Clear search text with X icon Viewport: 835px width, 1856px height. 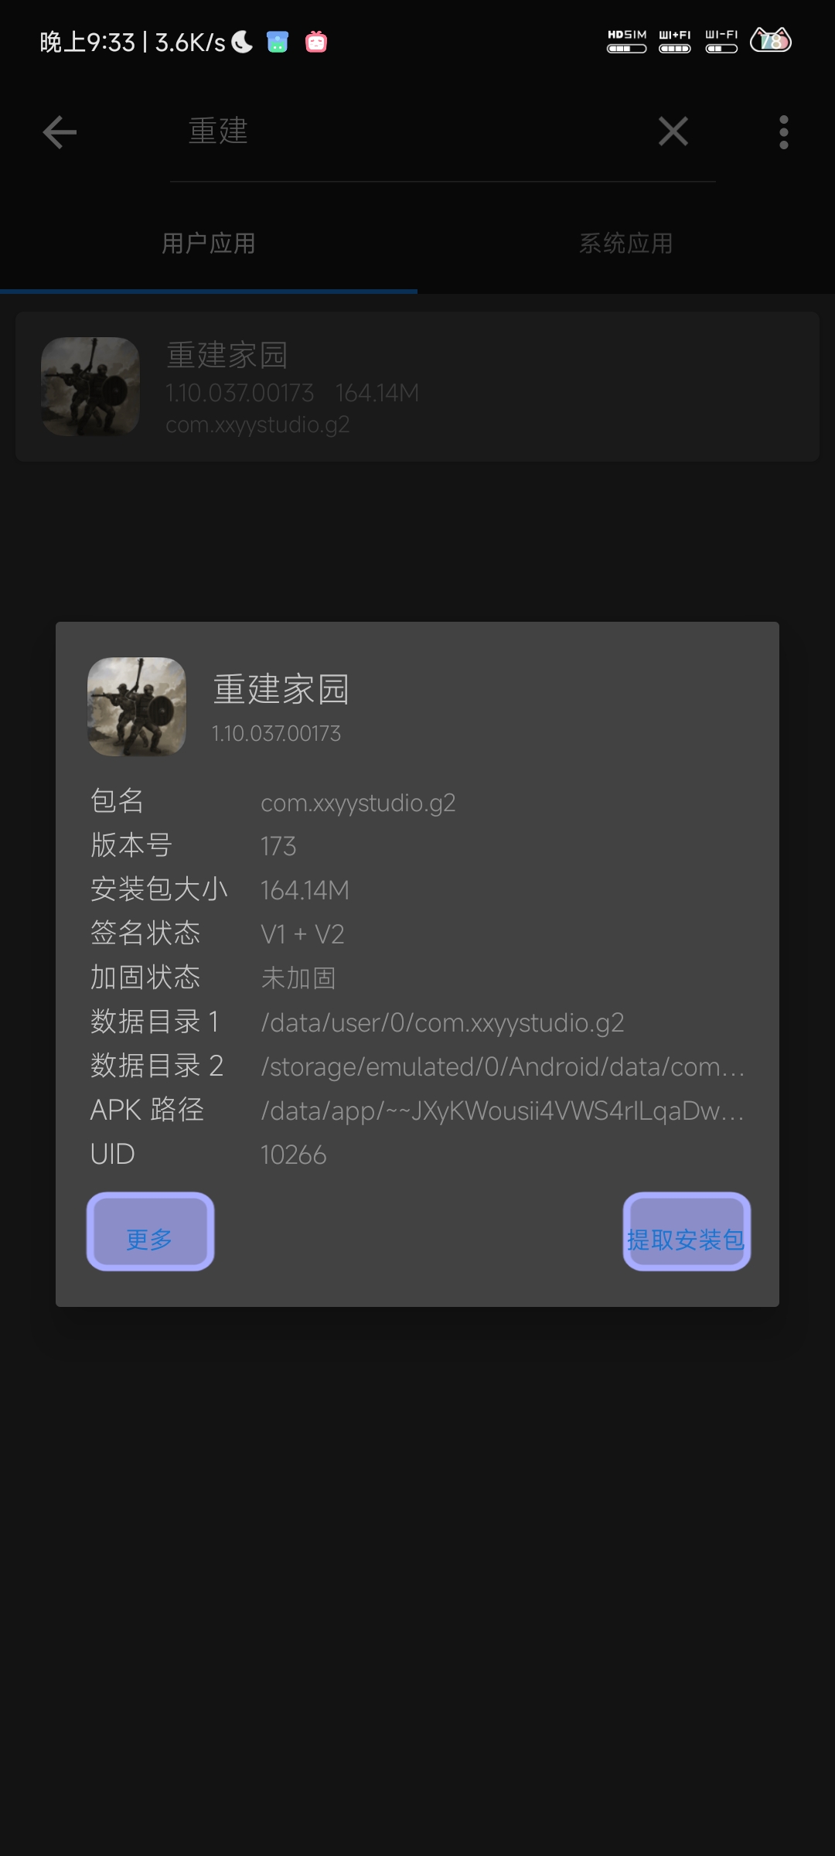coord(673,131)
